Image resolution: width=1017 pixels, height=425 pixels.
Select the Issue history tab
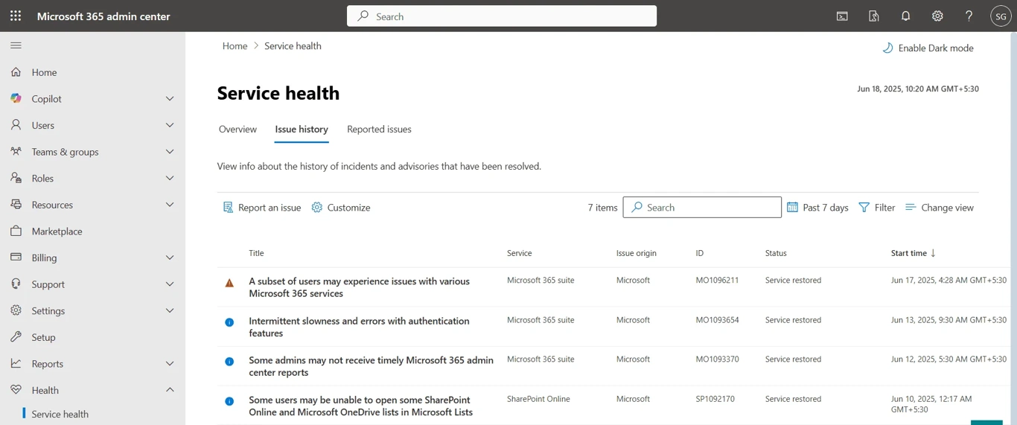click(x=302, y=129)
